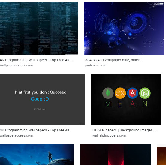The width and height of the screenshot is (166, 166).
Task: Open the dark red glowing wallpaper thumbnail
Action: (x=116, y=155)
